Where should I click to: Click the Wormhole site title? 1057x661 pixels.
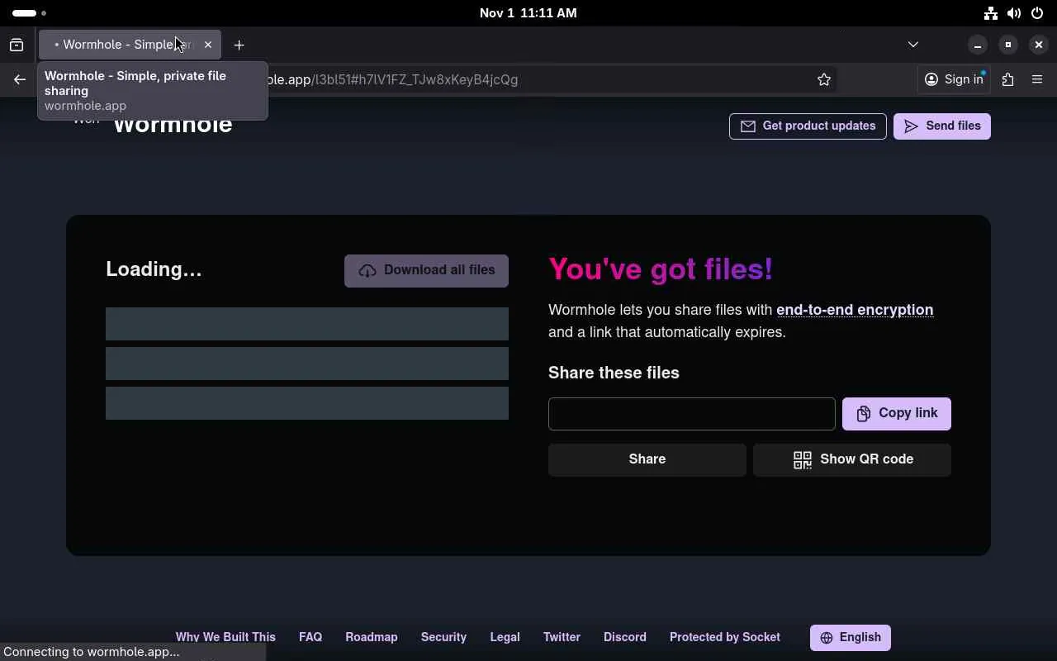coord(173,125)
